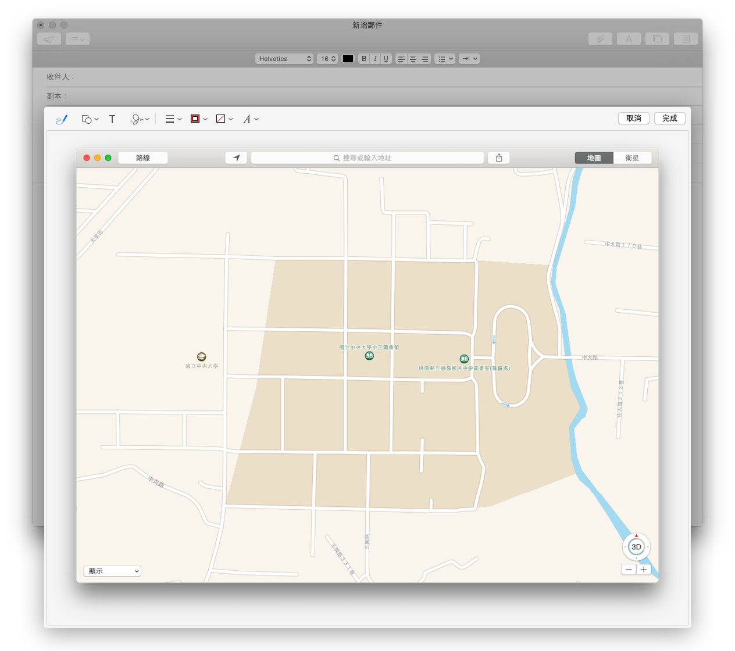Image resolution: width=735 pixels, height=651 pixels.
Task: Toggle underline formatting
Action: click(386, 59)
